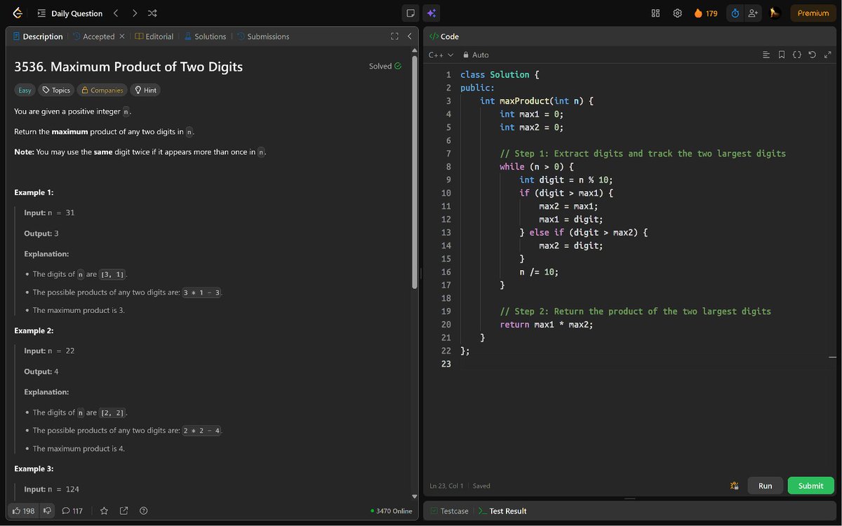842x526 pixels.
Task: Toggle the Auto lock setting
Action: 476,55
